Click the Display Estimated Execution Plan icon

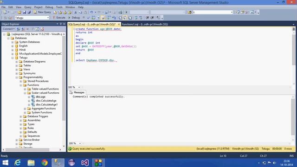(x=93, y=18)
